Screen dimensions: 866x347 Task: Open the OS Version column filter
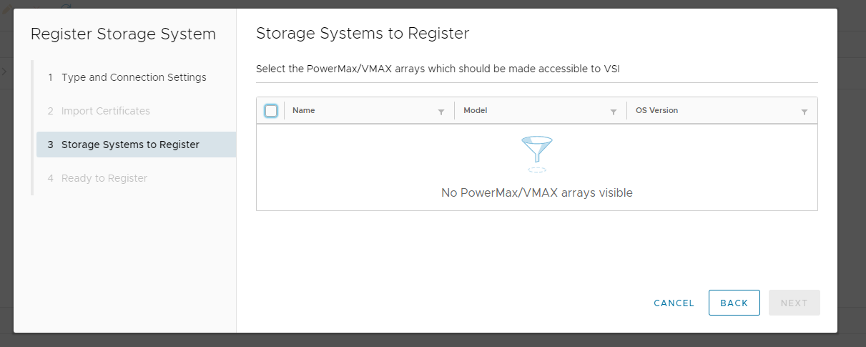point(804,112)
